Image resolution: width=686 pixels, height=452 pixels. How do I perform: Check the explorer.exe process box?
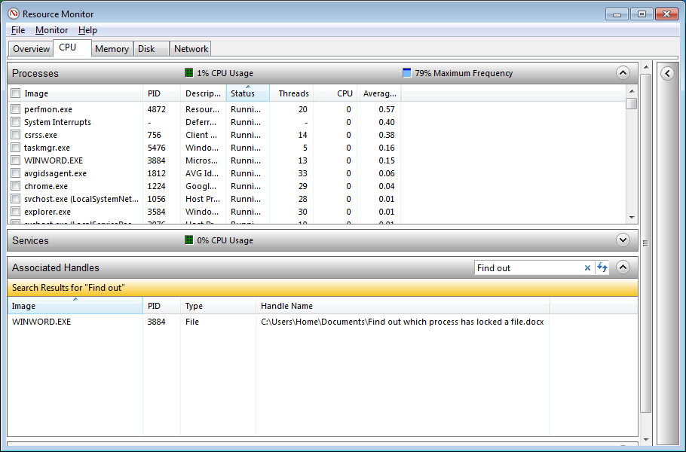click(x=16, y=212)
